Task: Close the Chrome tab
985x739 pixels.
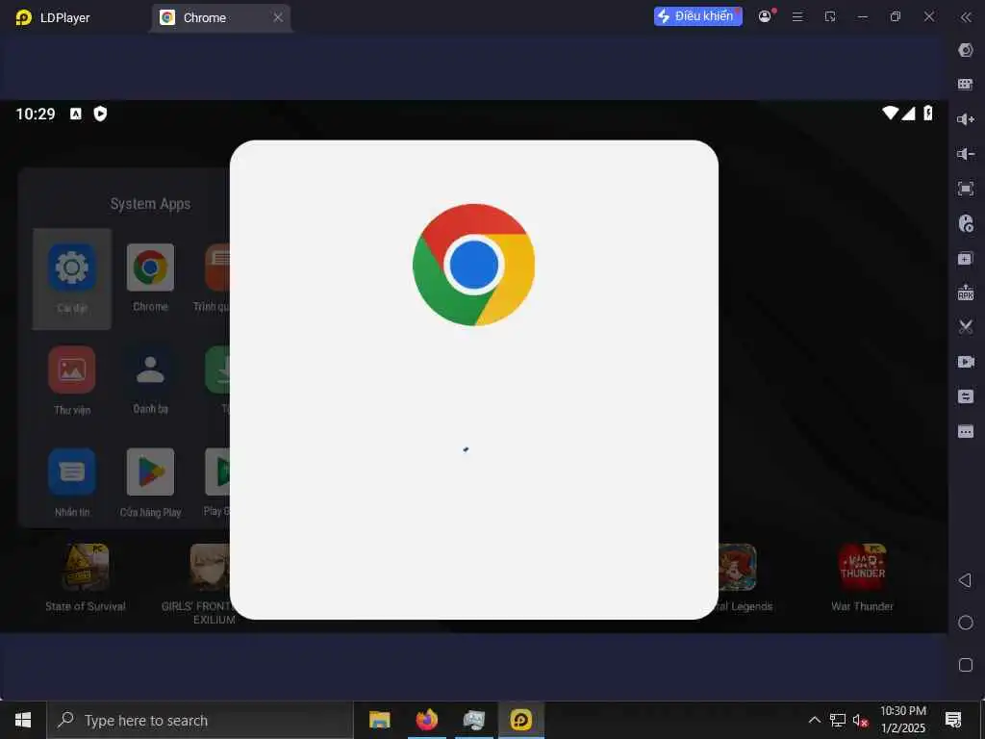Action: tap(278, 17)
